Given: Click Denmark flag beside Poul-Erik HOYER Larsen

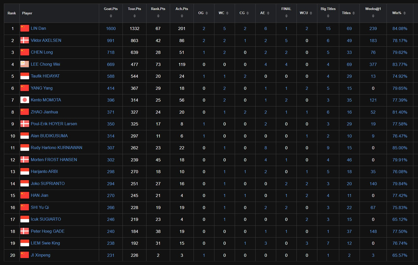Looking at the screenshot, I should tap(24, 124).
